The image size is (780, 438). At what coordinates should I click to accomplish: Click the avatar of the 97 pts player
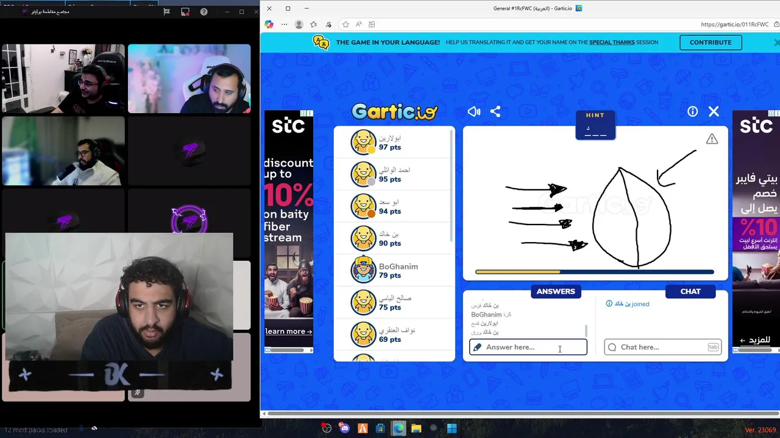[x=364, y=142]
